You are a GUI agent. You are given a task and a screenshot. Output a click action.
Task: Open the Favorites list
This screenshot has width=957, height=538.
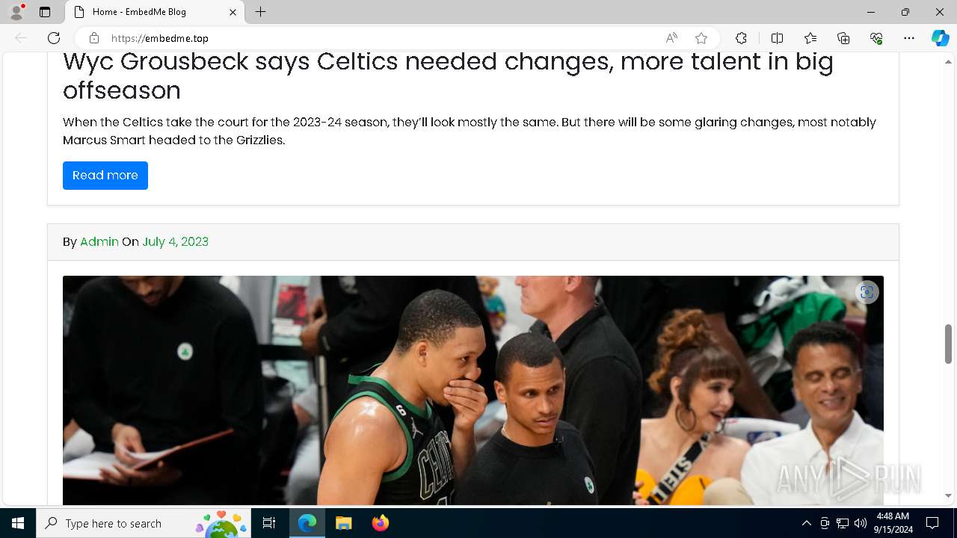pos(810,38)
